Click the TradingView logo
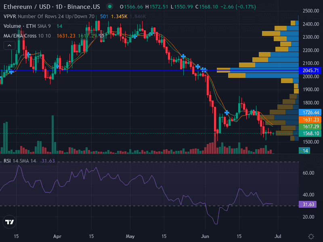 pos(9,222)
